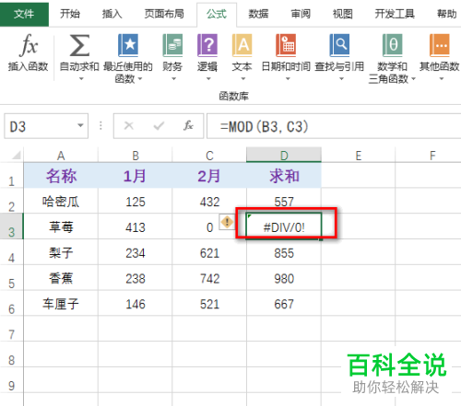Click the small fx button in the formula bar

(x=188, y=125)
